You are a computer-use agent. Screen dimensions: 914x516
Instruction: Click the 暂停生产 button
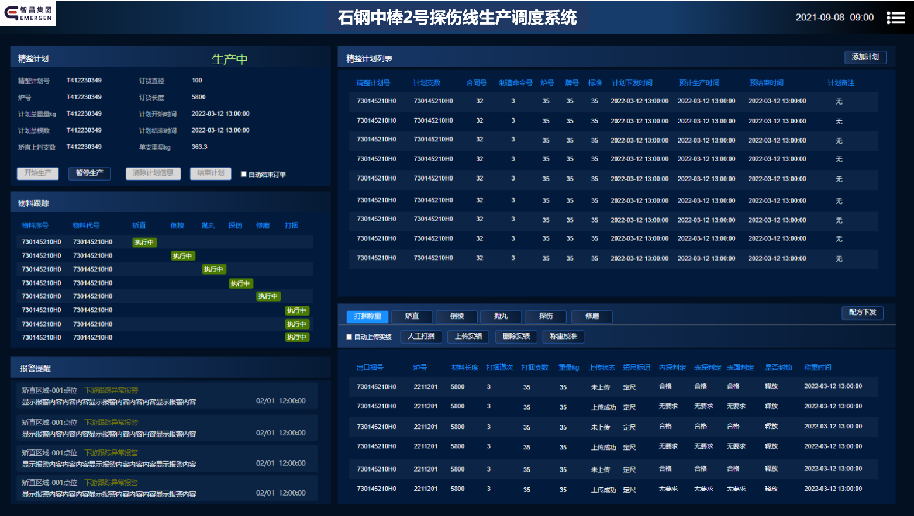coord(89,173)
